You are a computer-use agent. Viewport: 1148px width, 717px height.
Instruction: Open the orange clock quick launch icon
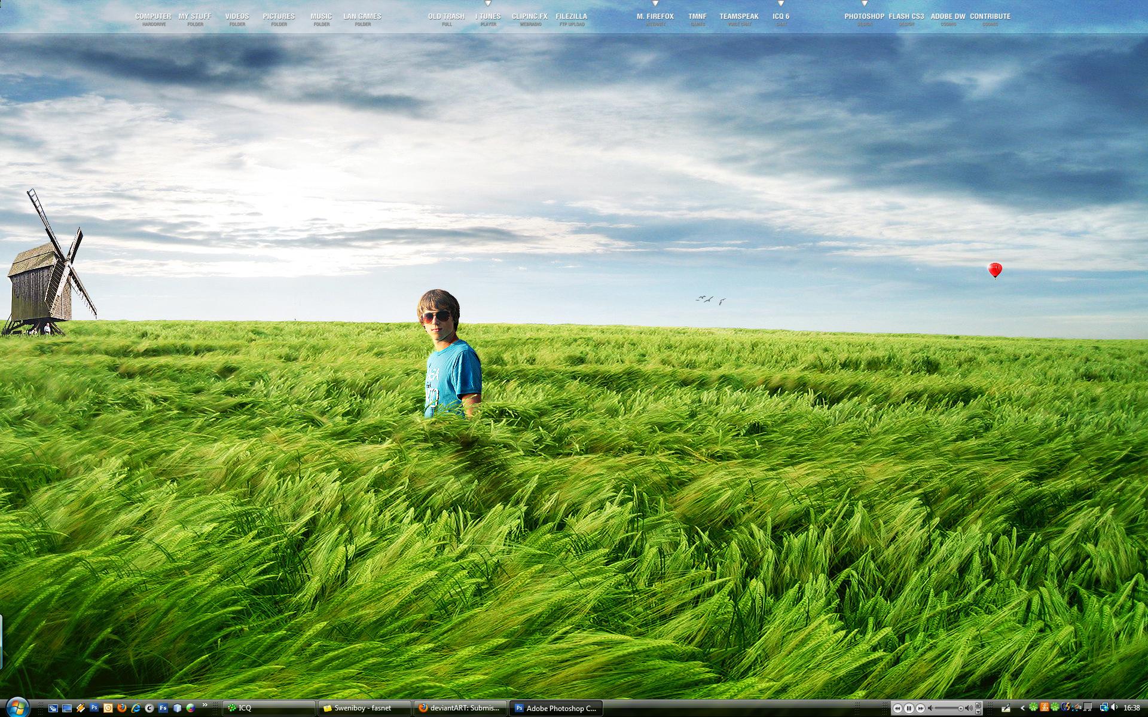click(108, 708)
